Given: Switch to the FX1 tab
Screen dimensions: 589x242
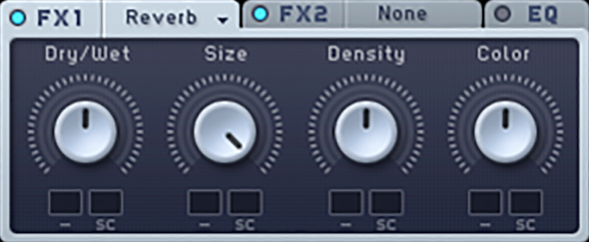Looking at the screenshot, I should click(61, 18).
